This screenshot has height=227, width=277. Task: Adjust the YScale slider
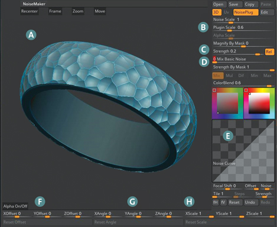pos(230,215)
